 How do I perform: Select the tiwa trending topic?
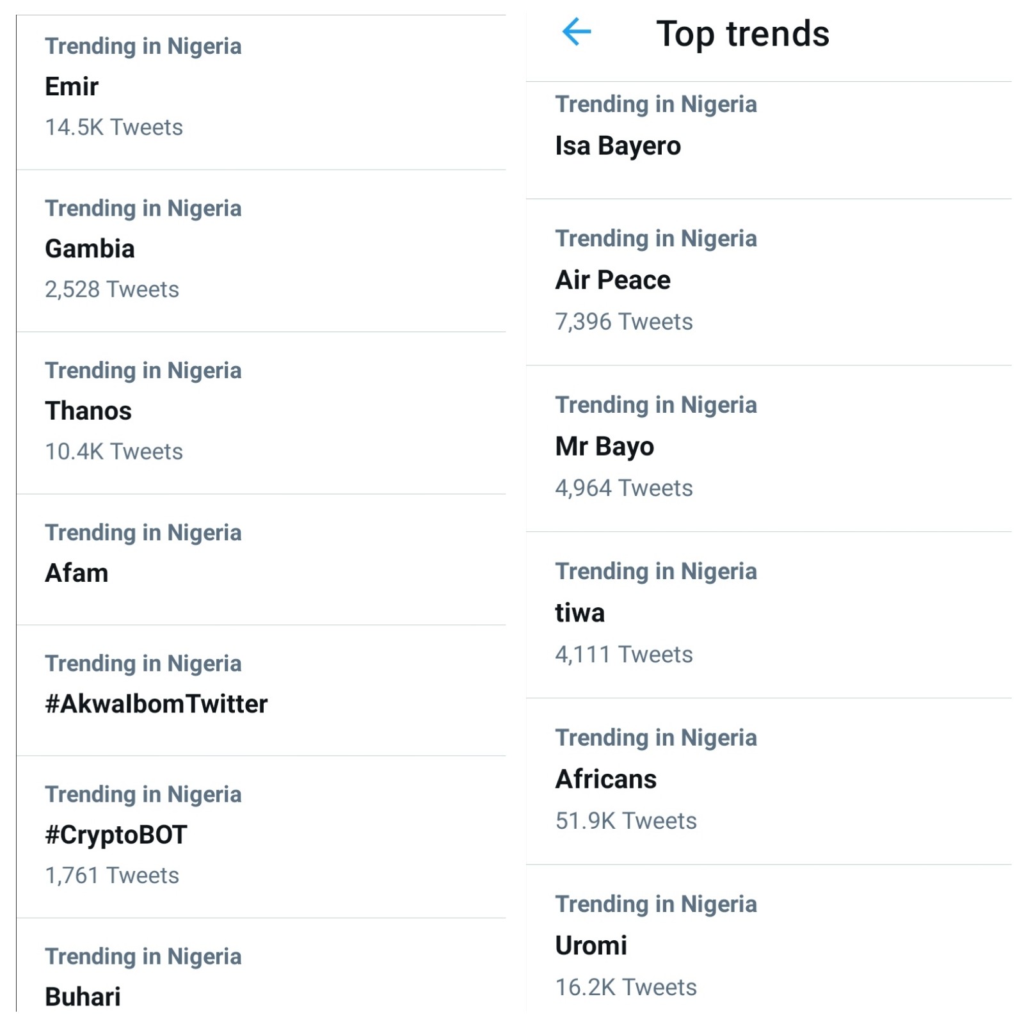(580, 613)
